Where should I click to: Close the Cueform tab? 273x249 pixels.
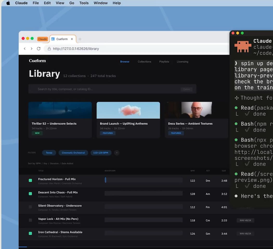[x=72, y=39]
